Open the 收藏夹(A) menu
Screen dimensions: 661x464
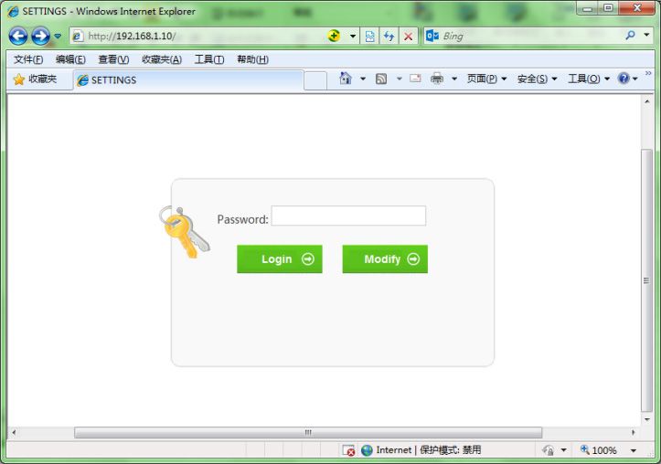pos(162,59)
